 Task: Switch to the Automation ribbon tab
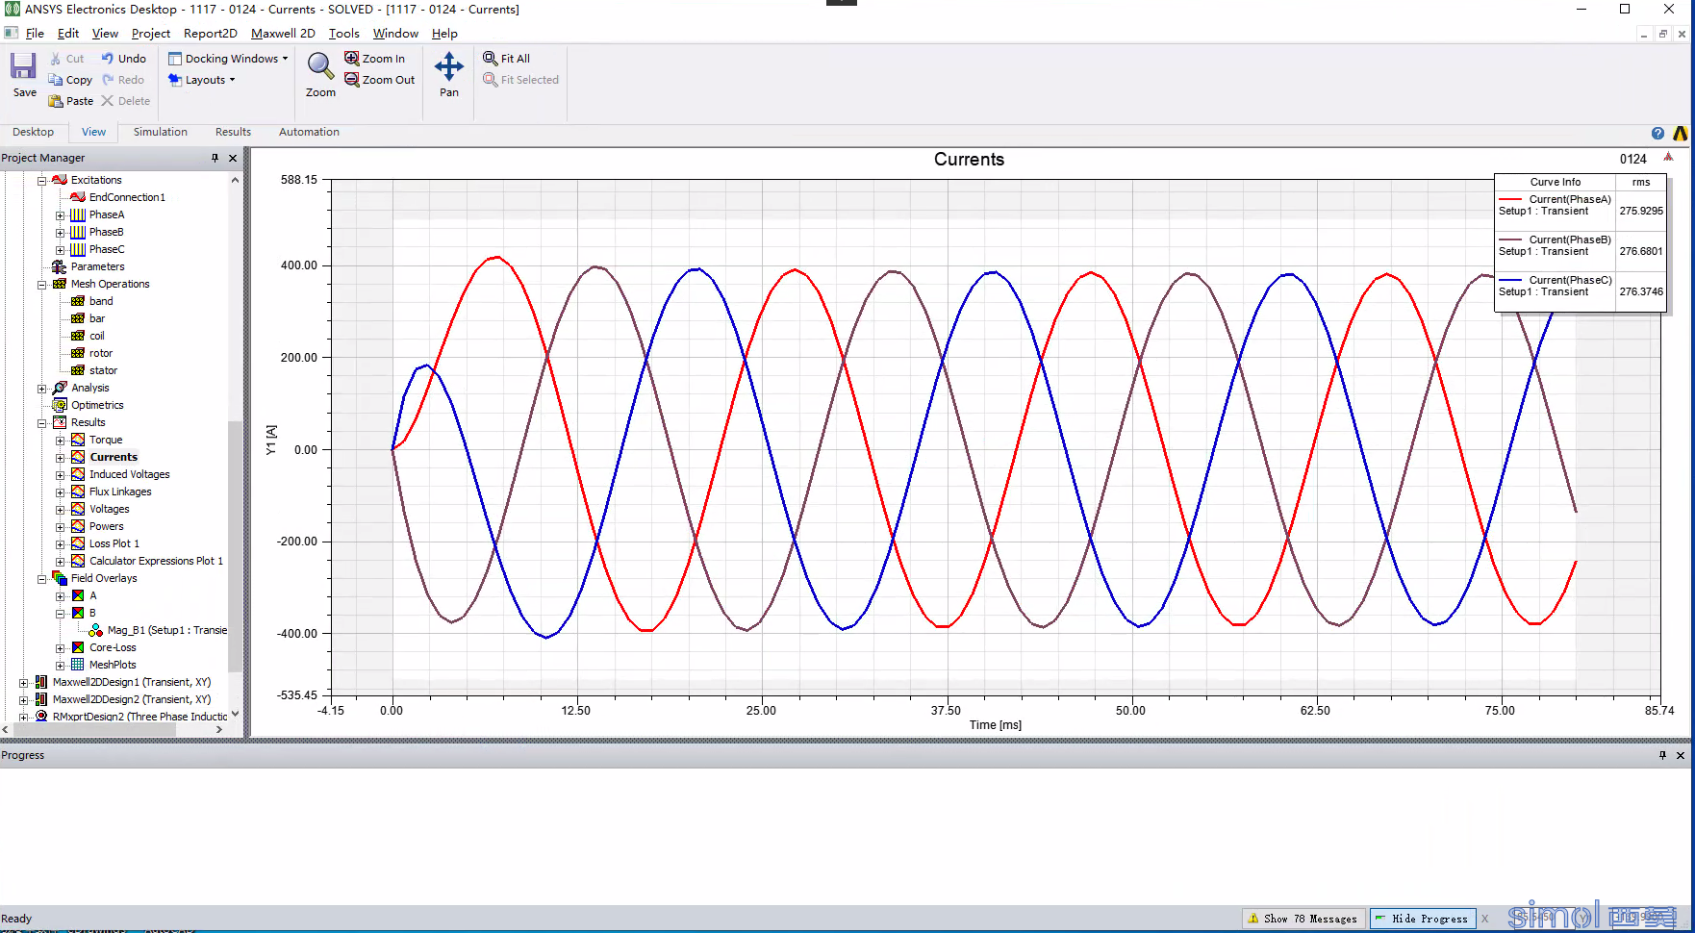point(309,132)
